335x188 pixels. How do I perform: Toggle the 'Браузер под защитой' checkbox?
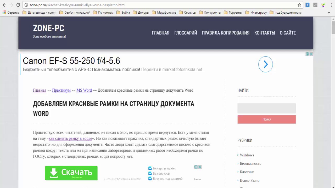click(x=150, y=179)
